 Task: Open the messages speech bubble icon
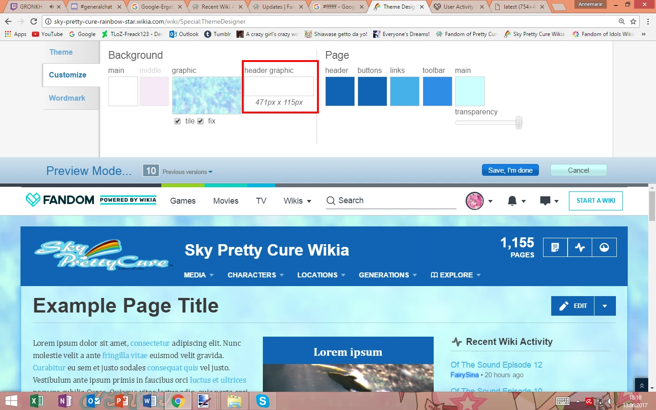click(x=545, y=201)
